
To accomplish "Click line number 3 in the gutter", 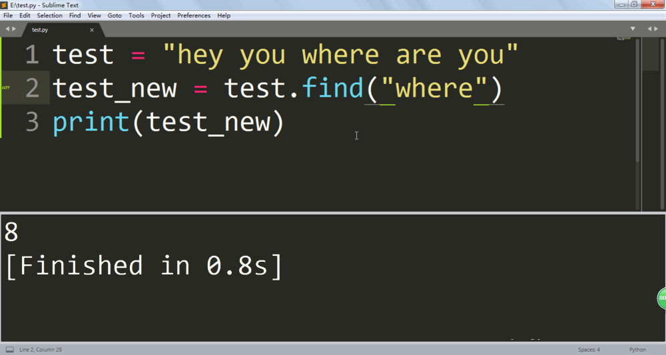I will pyautogui.click(x=32, y=123).
